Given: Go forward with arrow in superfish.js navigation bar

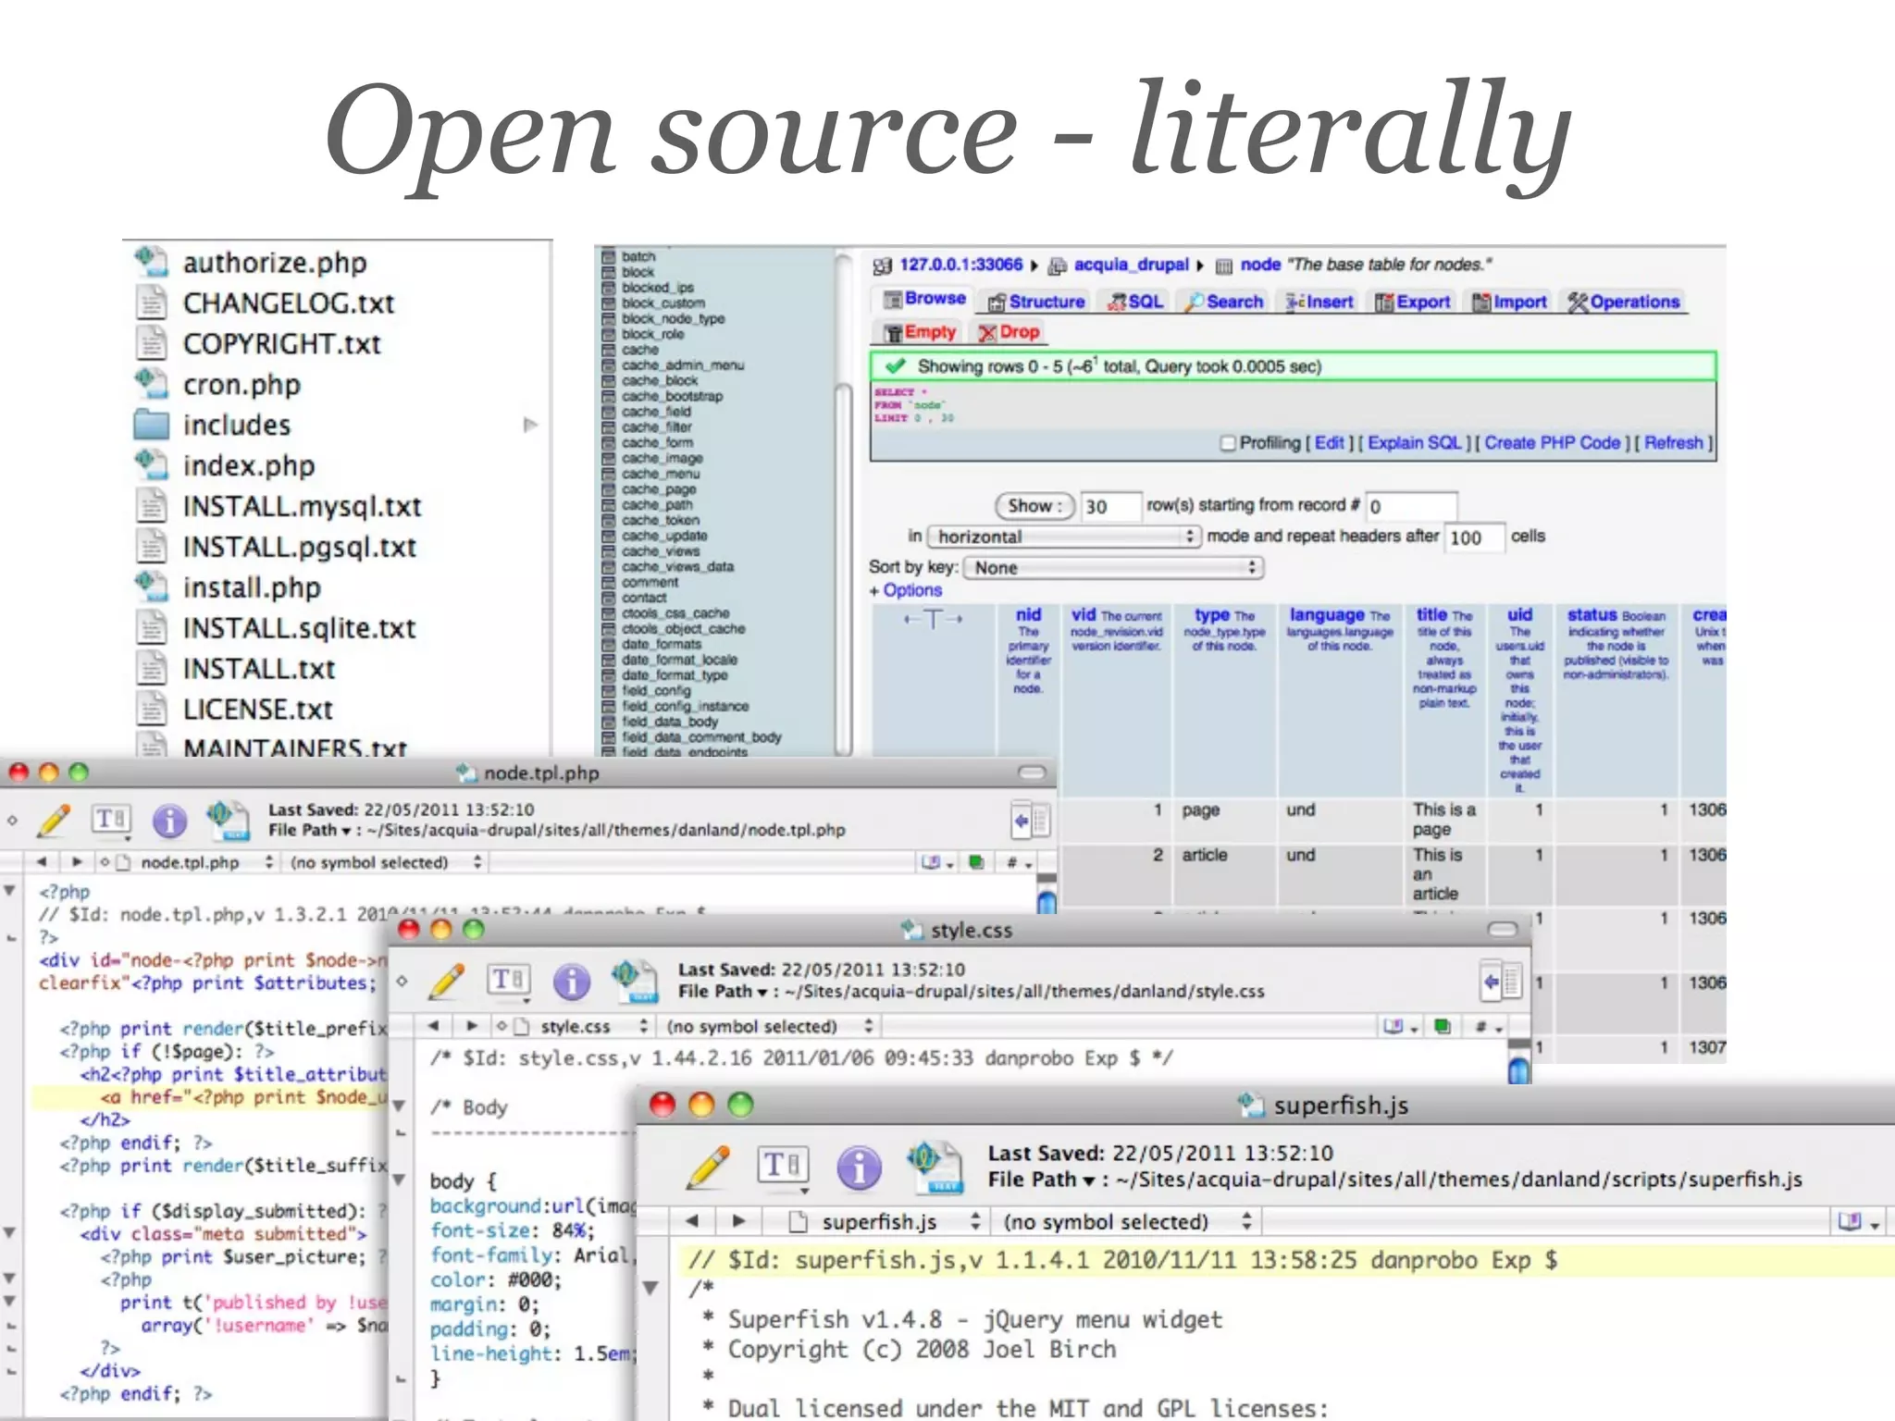Looking at the screenshot, I should click(x=737, y=1221).
